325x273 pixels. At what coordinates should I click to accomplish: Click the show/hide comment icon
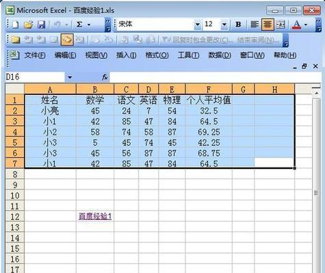54,40
